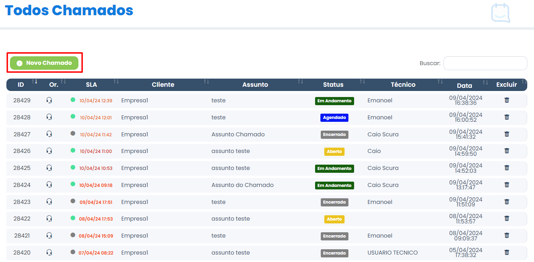
Task: Click subject Assunto do Chamado
Action: [243, 185]
